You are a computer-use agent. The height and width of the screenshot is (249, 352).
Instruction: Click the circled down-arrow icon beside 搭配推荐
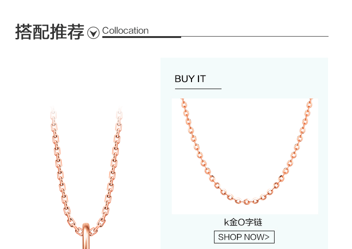click(93, 33)
